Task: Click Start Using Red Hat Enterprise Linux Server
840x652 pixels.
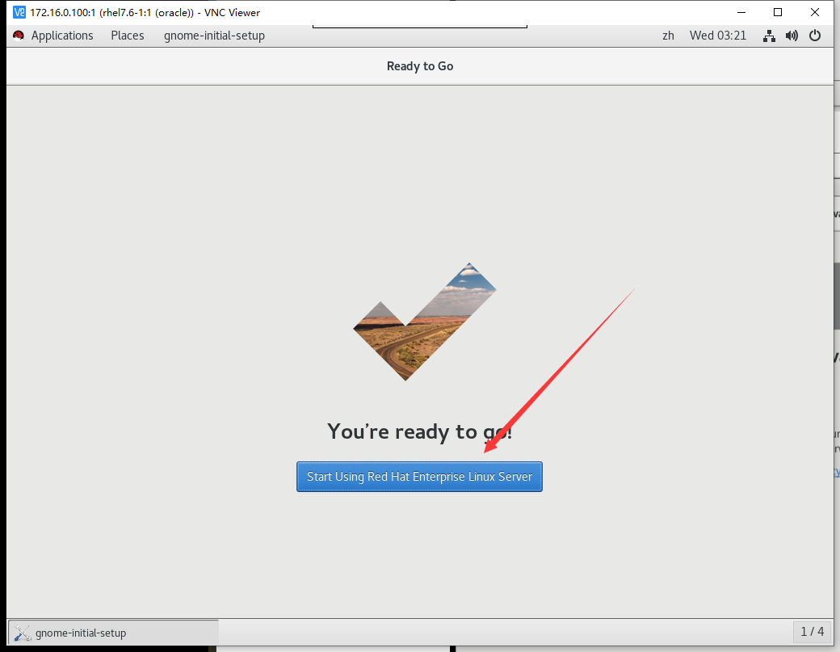Action: pyautogui.click(x=419, y=477)
